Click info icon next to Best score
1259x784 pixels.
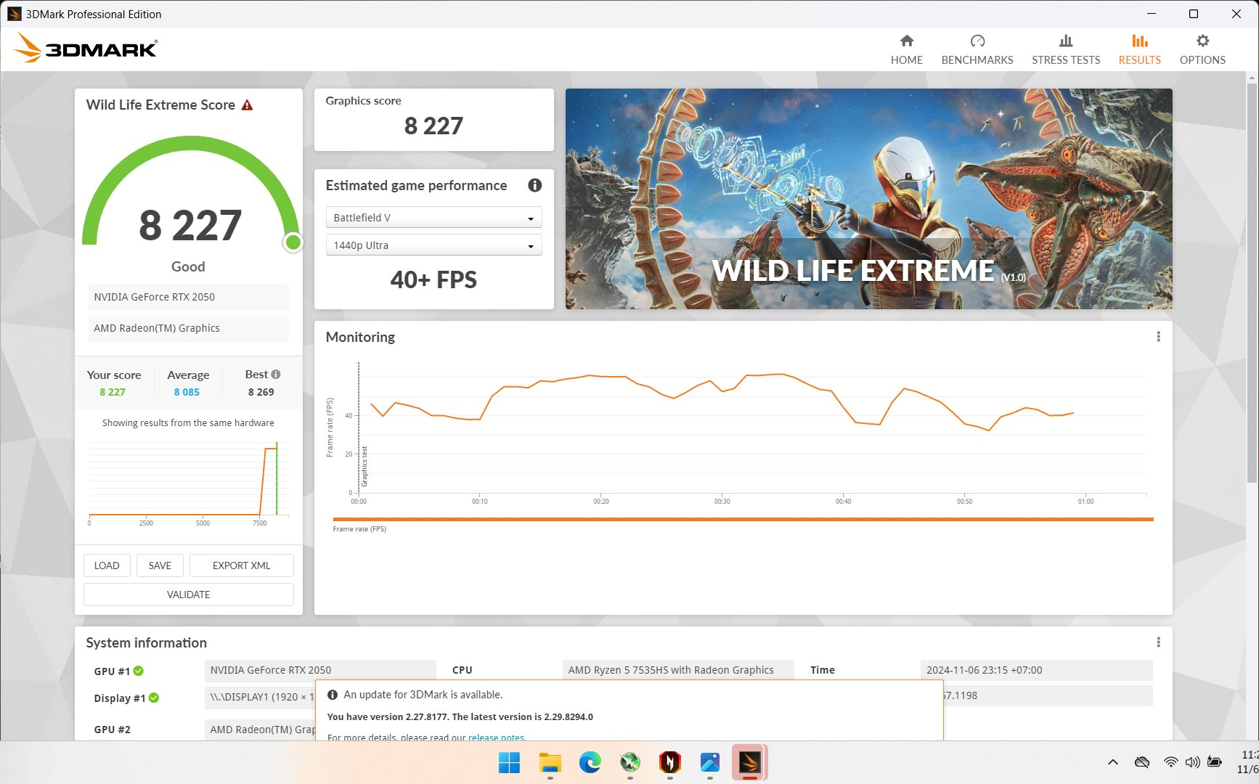tap(276, 375)
